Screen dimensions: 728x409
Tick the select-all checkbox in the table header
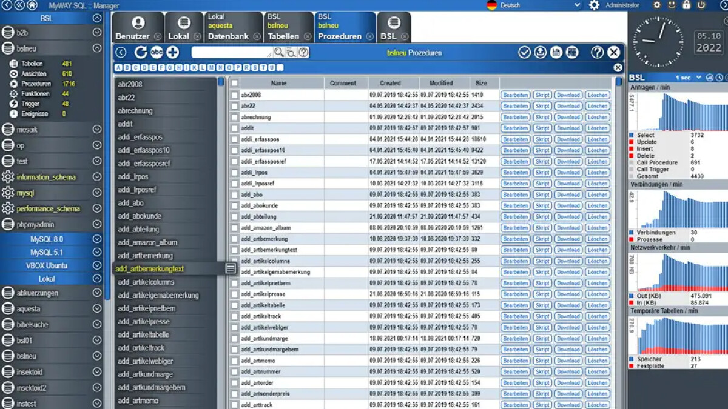233,82
